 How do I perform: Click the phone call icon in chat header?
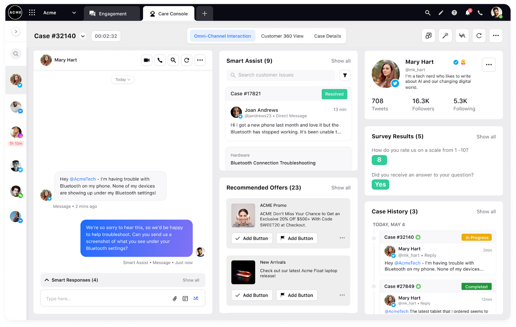pyautogui.click(x=160, y=60)
